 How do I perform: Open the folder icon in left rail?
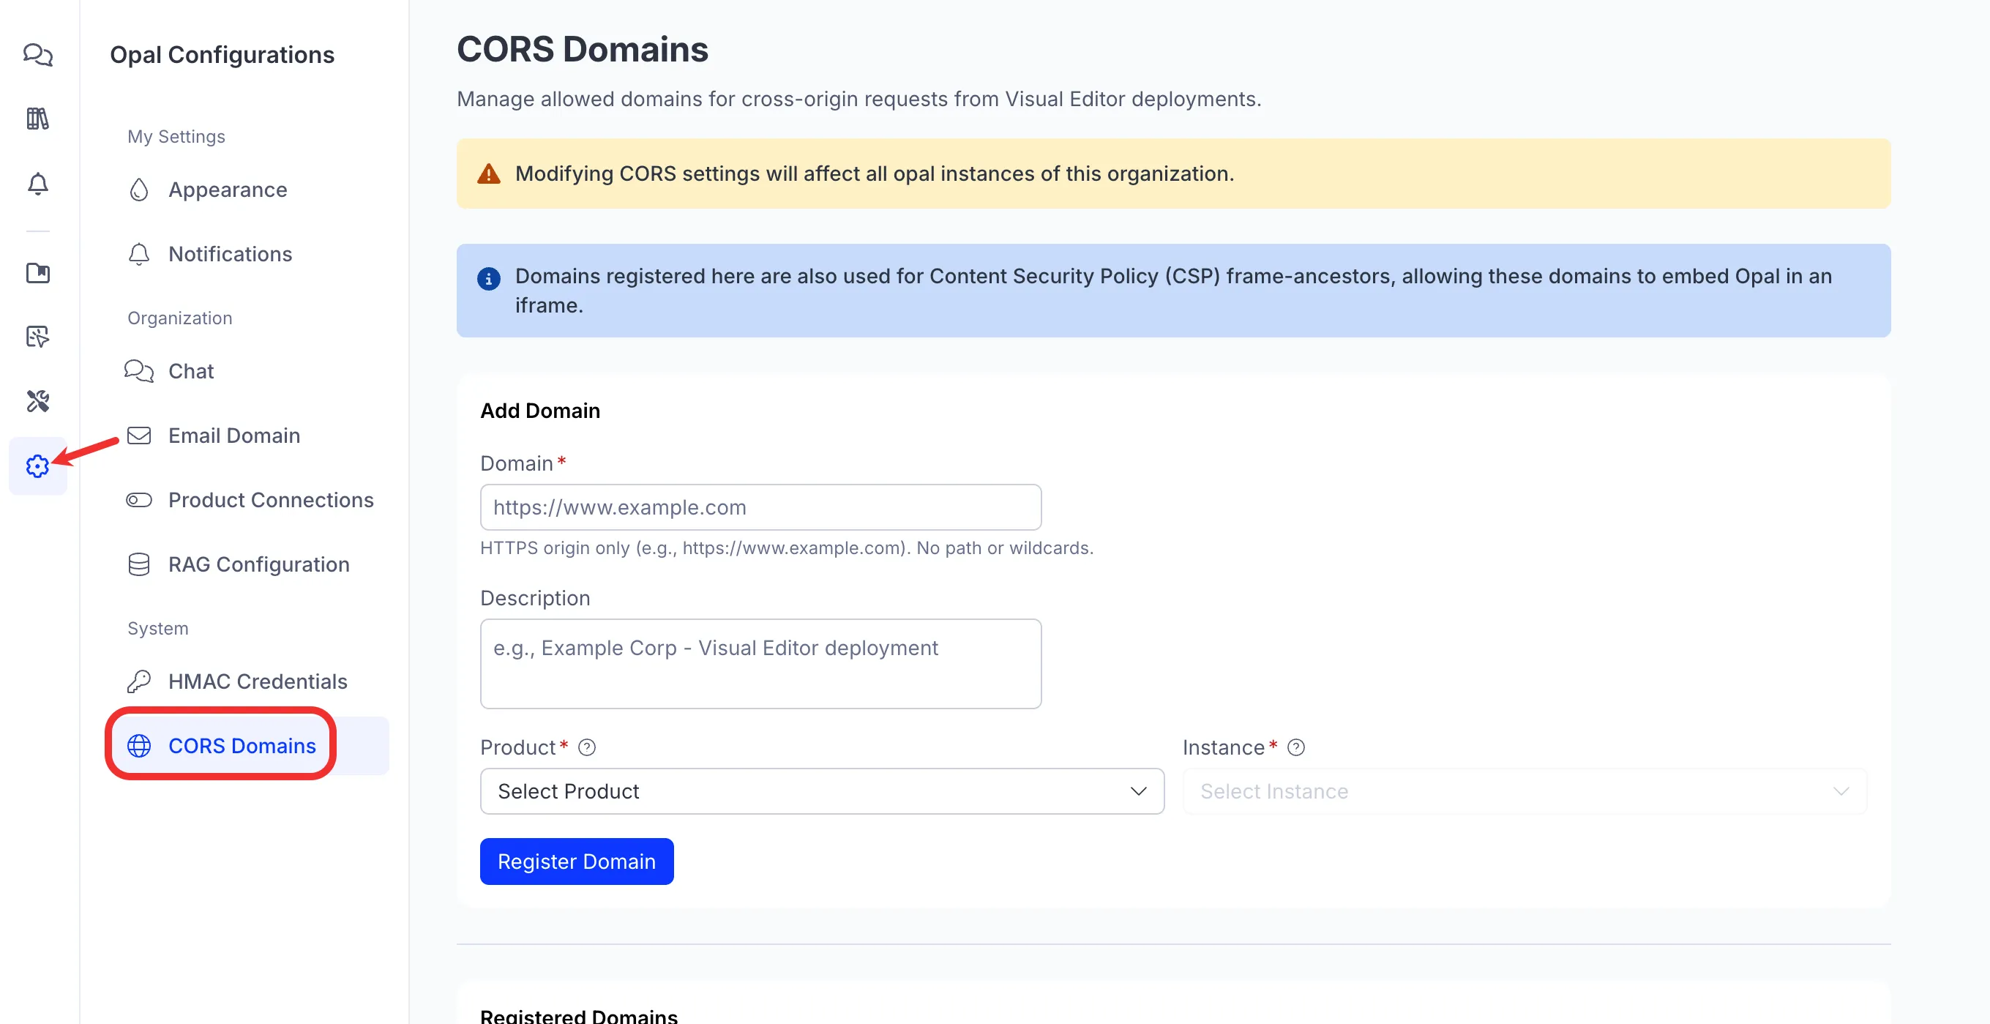click(x=38, y=273)
